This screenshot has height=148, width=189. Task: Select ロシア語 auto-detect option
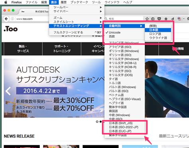(158, 34)
